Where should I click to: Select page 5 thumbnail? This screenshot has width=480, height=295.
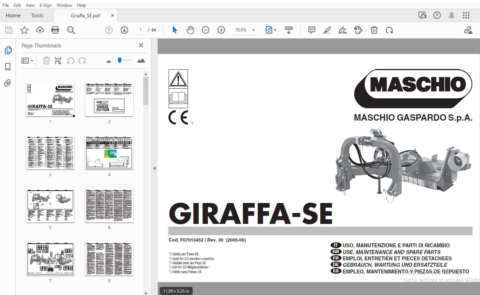tap(50, 206)
